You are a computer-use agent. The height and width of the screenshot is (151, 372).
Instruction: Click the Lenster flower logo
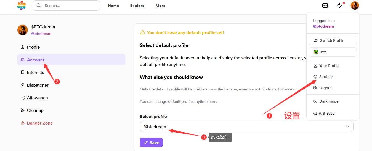pos(22,6)
